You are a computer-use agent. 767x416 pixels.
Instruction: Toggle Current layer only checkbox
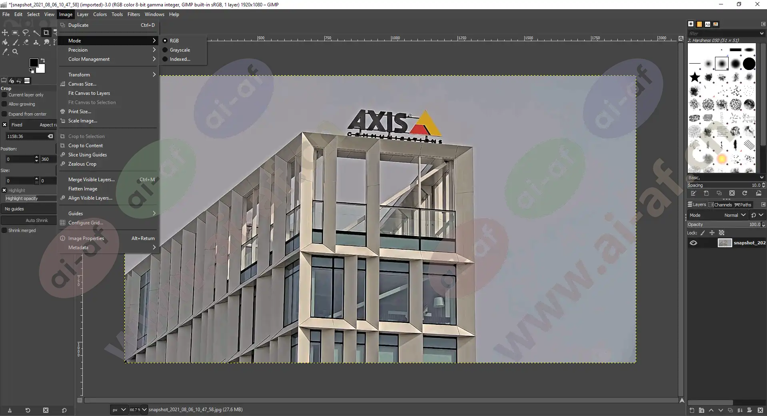click(x=4, y=95)
